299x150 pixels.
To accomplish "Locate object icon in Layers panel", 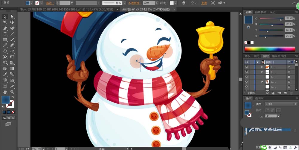I will (x=267, y=93).
